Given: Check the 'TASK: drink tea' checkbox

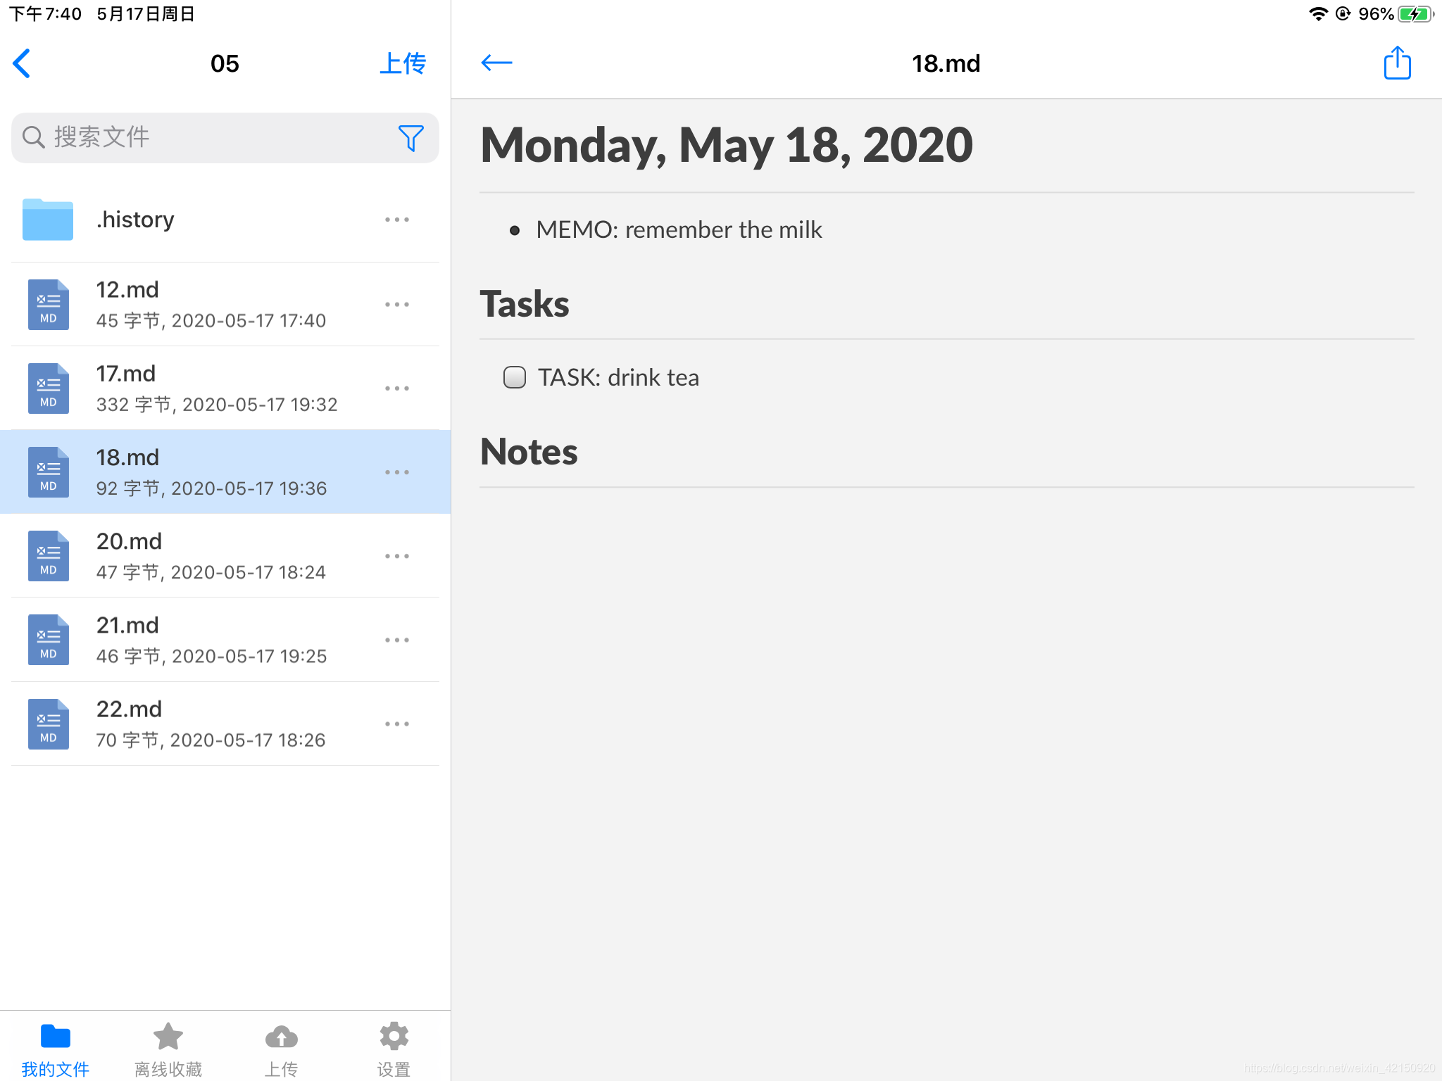Looking at the screenshot, I should 515,377.
